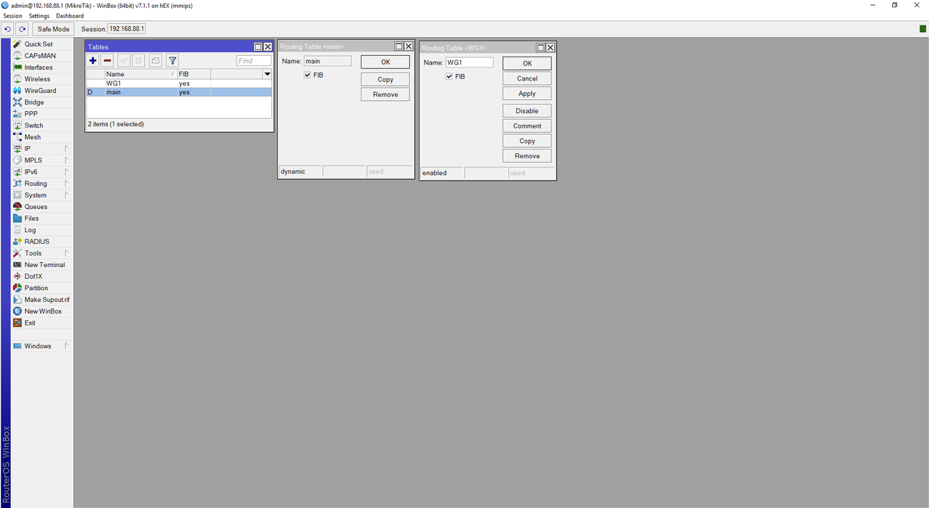This screenshot has height=508, width=929.
Task: Click Copy in Routing Table main window
Action: [385, 80]
